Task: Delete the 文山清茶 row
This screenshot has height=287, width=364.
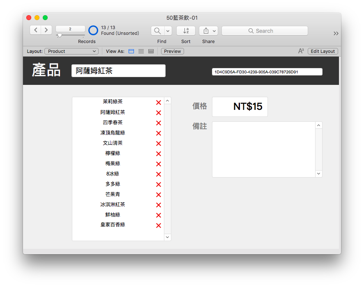Action: pyautogui.click(x=159, y=143)
